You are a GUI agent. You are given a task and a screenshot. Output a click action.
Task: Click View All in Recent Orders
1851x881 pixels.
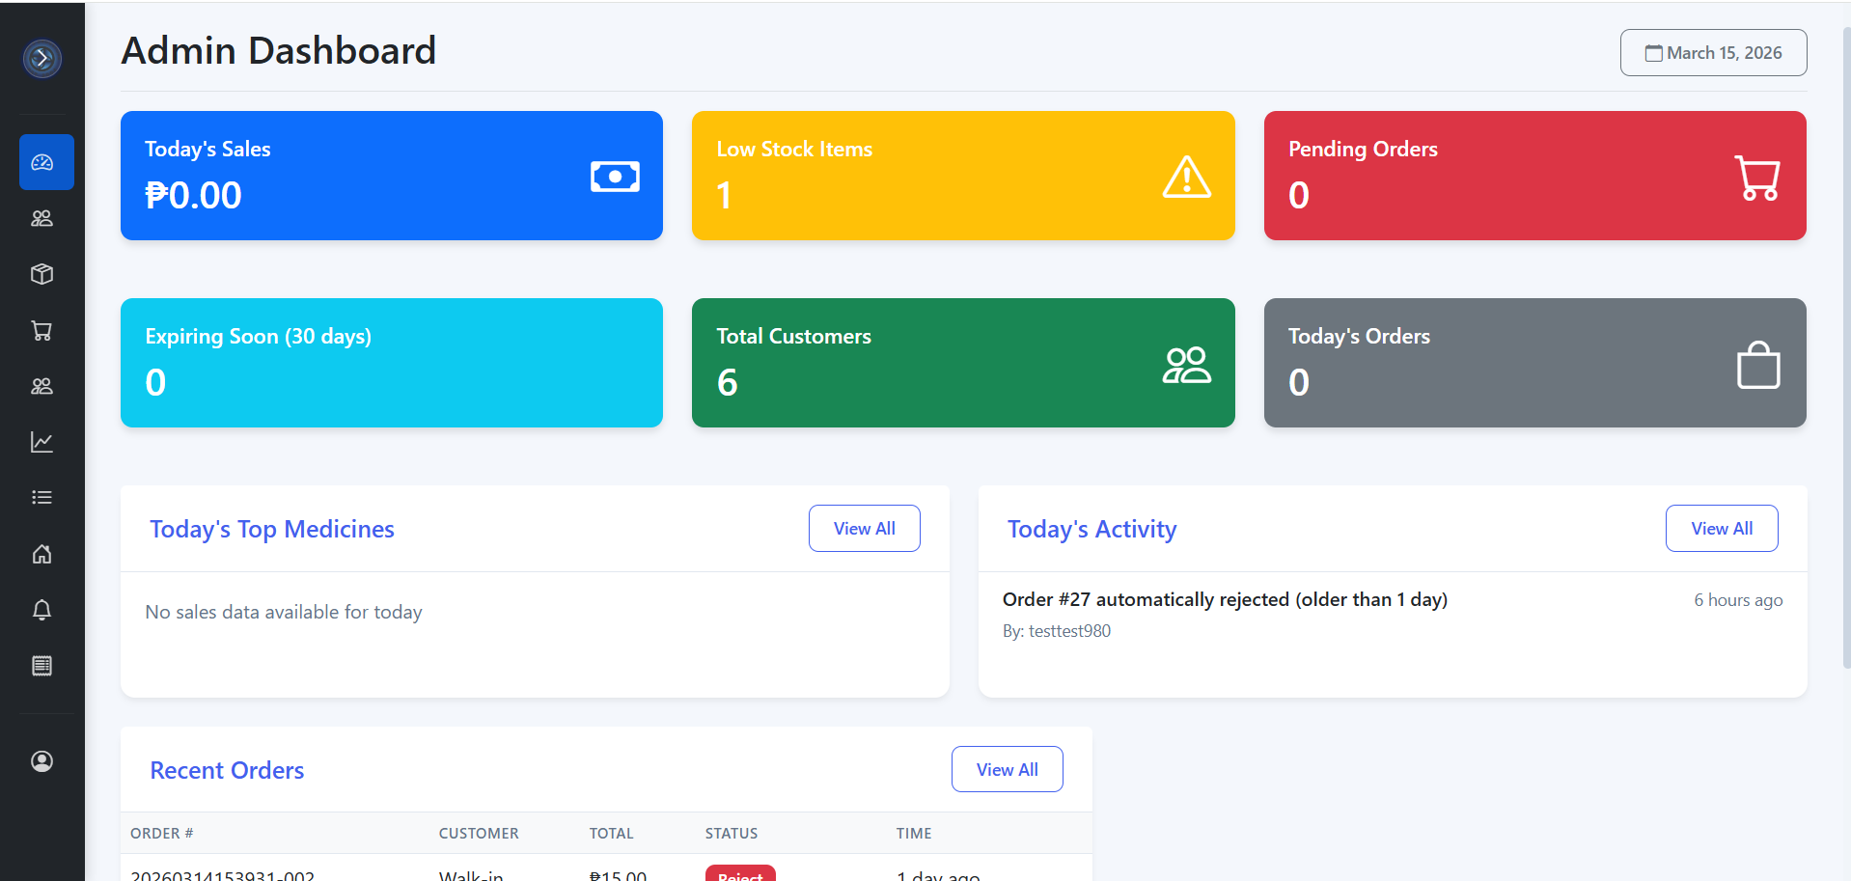(1007, 769)
